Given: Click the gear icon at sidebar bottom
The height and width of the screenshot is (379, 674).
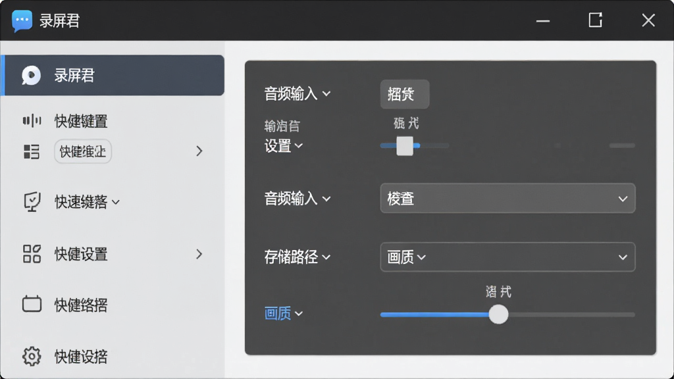Looking at the screenshot, I should click(x=32, y=356).
